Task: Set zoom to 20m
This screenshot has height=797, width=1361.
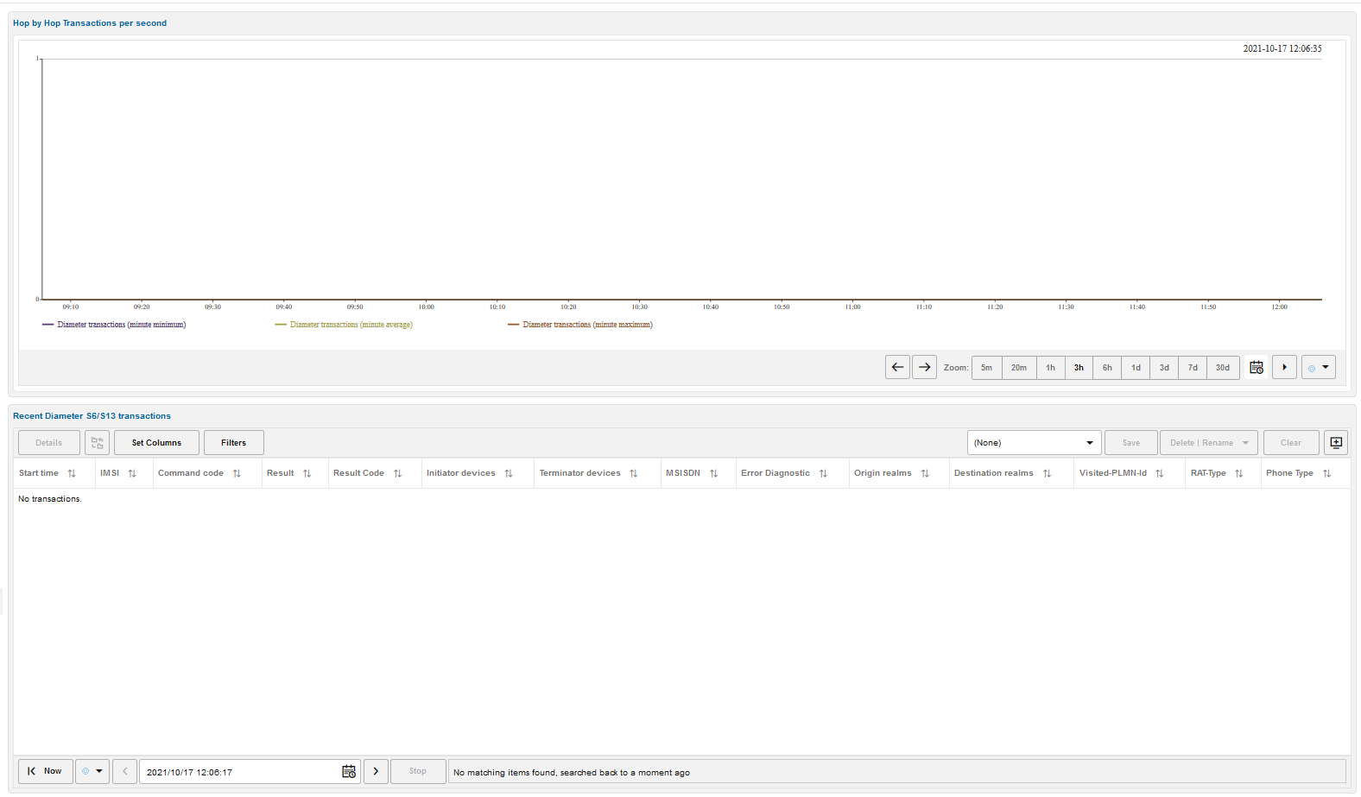Action: coord(1019,367)
